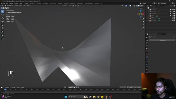The width and height of the screenshot is (176, 99).
Task: Play animation forward in timeline
Action: [75, 87]
